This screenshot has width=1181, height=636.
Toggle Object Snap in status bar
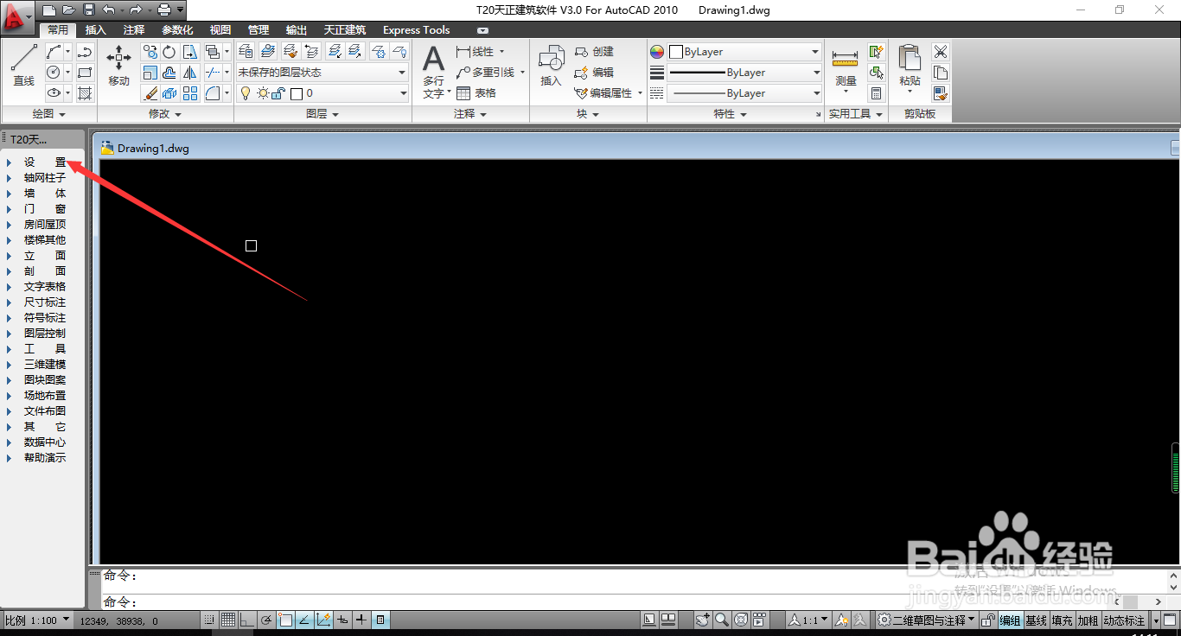(x=285, y=620)
